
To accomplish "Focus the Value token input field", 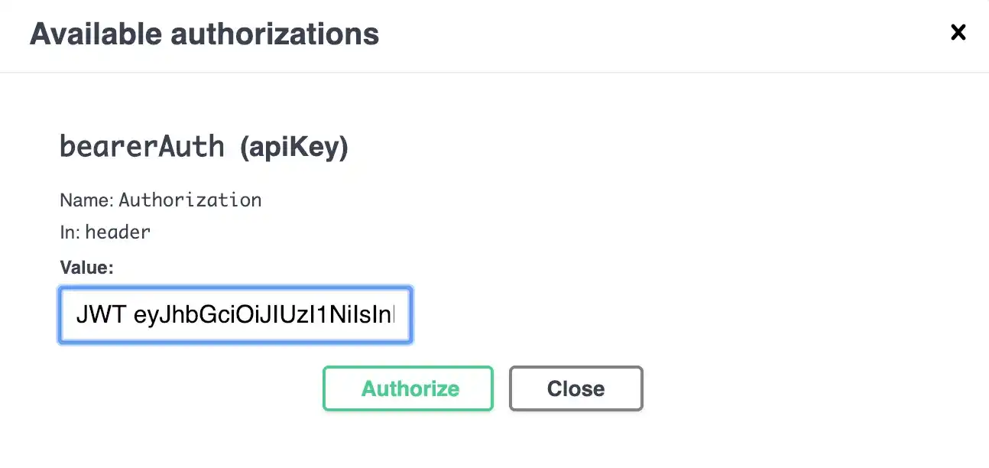I will (x=236, y=315).
